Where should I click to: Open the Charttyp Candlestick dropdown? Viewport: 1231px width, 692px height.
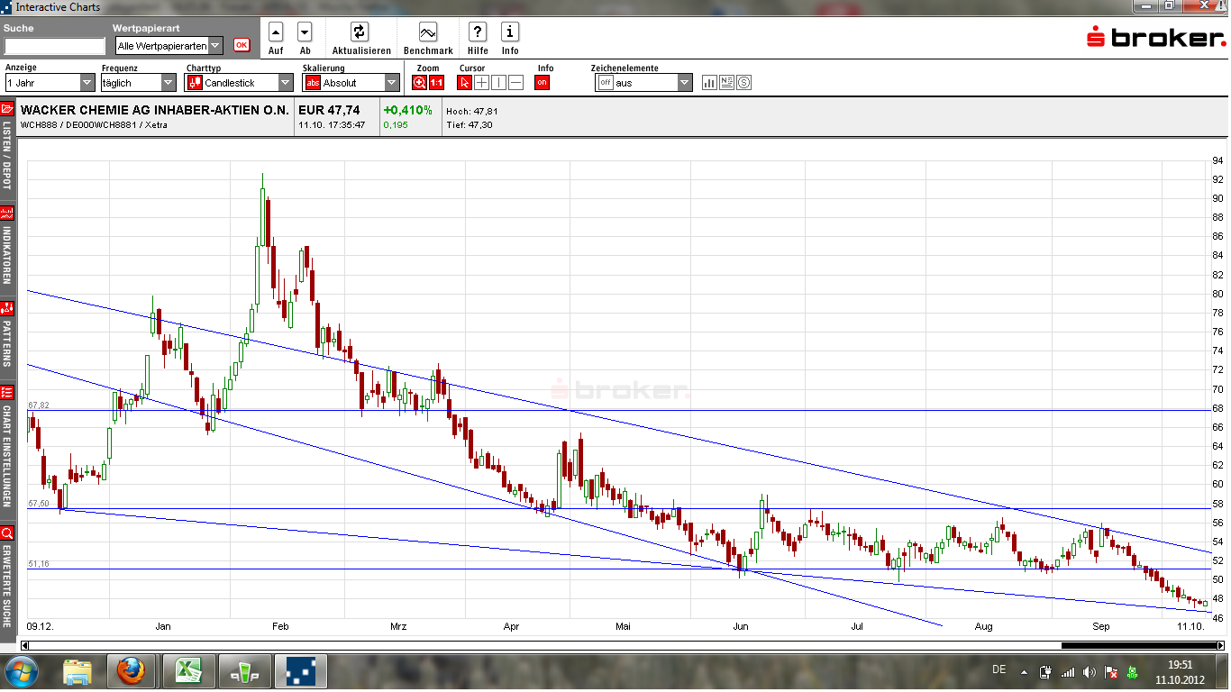point(240,83)
